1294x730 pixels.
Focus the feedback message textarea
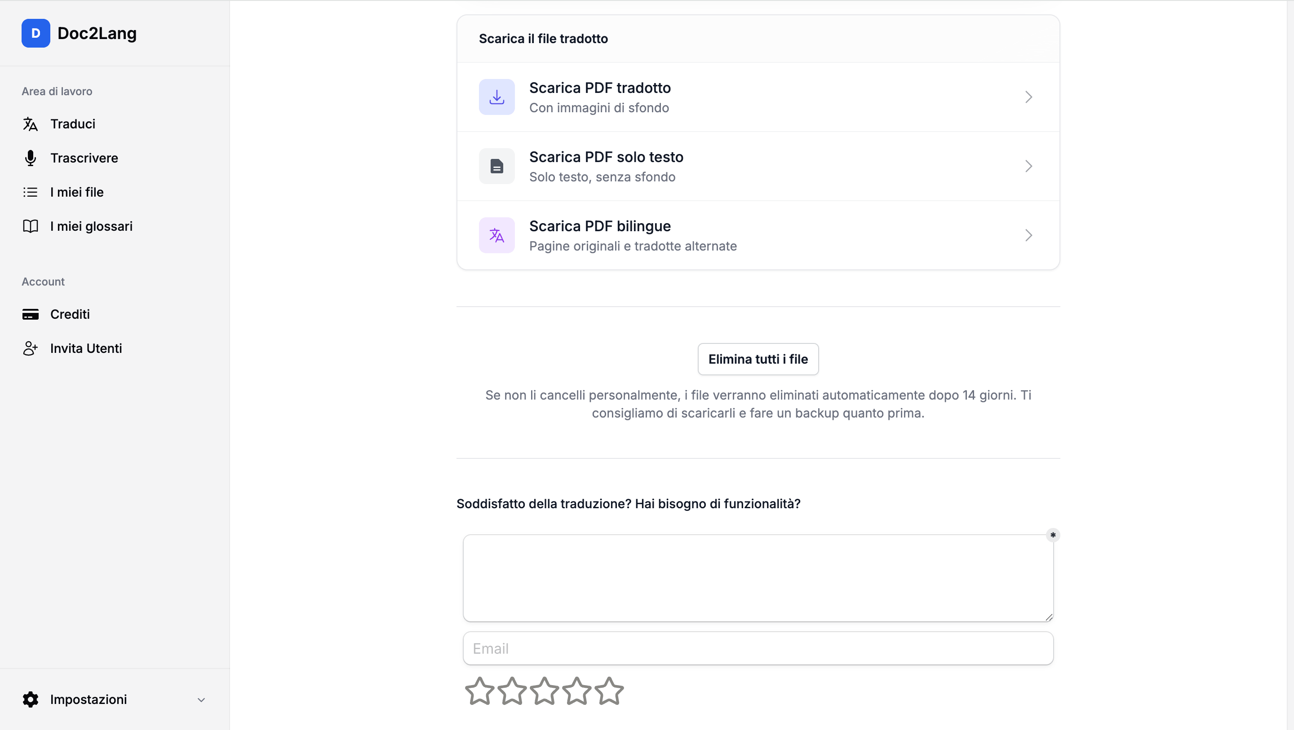point(758,578)
